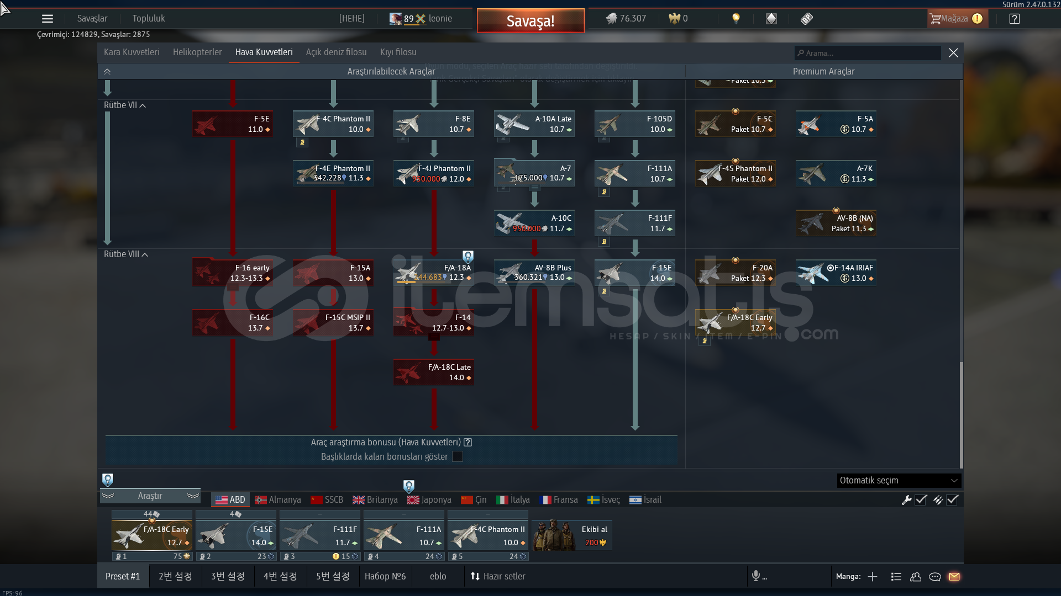Screen dimensions: 1061x596
Task: Click the golden eagles balance icon
Action: (674, 19)
